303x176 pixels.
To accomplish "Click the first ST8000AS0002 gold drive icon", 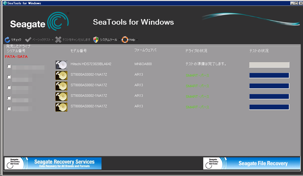I will 61,75.
